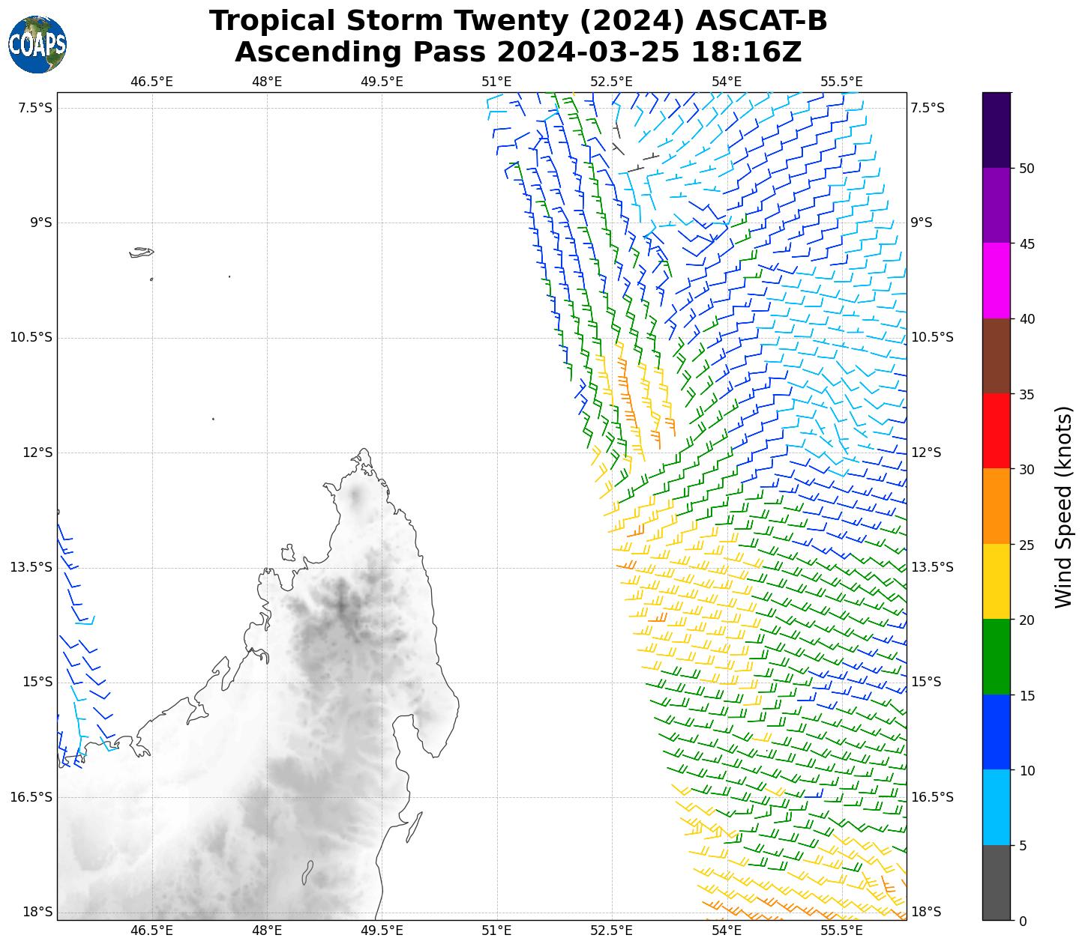
Task: Click the colorbar tick label 50
Action: click(1027, 169)
